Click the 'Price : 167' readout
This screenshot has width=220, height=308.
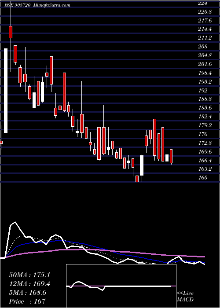tap(27, 301)
